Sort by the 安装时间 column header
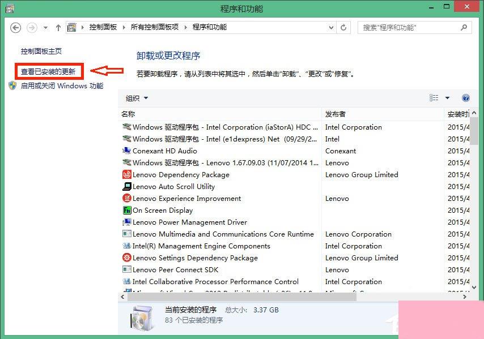The height and width of the screenshot is (339, 484). click(x=457, y=114)
